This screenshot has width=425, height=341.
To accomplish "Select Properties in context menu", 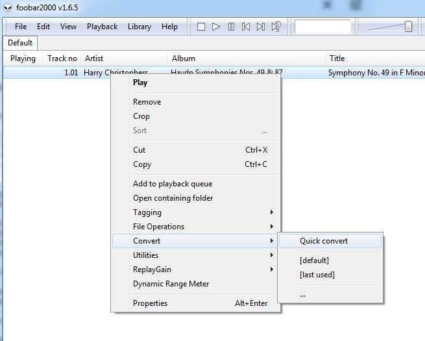I will (151, 303).
